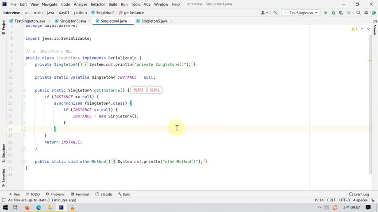Open the Refactor menu
Screen dimensions: 378x212
coord(98,4)
